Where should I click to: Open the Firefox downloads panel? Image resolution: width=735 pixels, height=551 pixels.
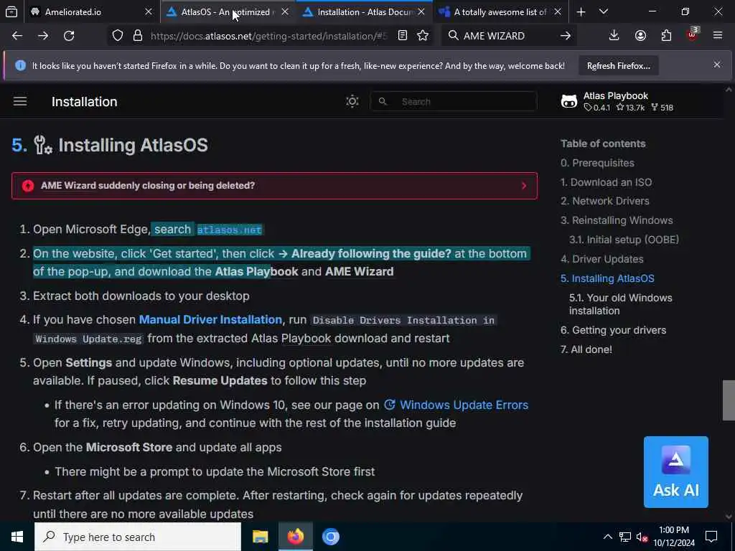click(x=614, y=36)
